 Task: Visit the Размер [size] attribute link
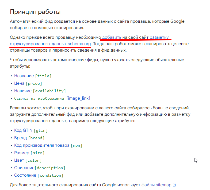click(x=29, y=153)
